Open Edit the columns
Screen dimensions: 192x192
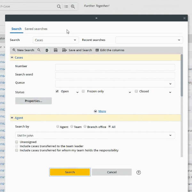110,50
